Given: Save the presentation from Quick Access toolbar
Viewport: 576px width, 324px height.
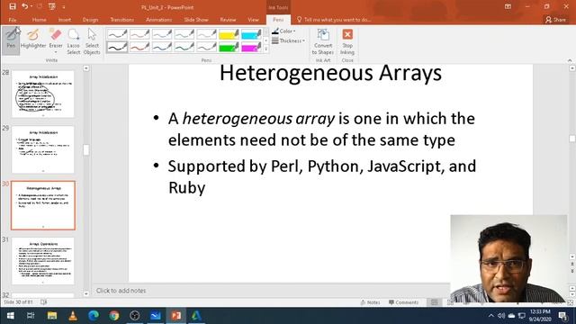Looking at the screenshot, I should [x=13, y=6].
